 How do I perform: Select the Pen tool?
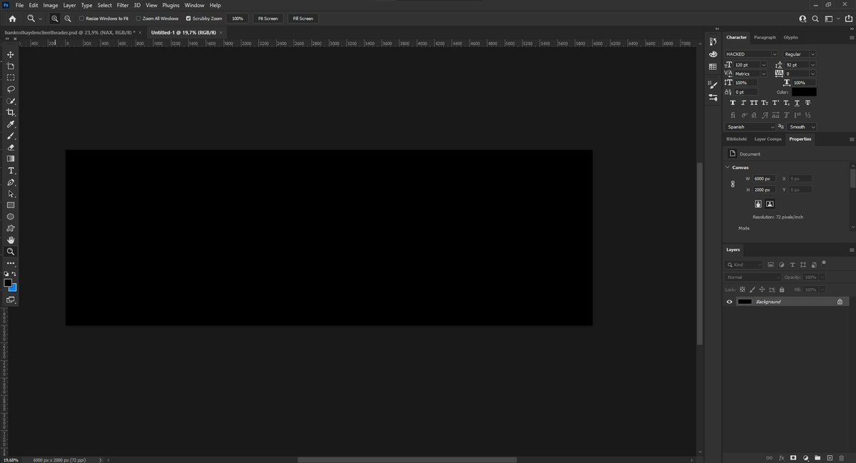click(11, 182)
